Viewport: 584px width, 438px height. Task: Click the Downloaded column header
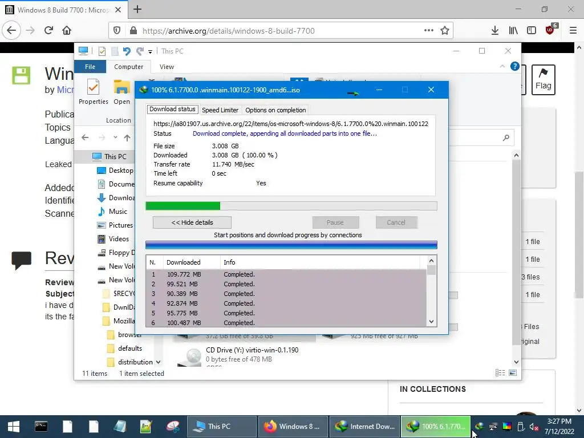192,262
